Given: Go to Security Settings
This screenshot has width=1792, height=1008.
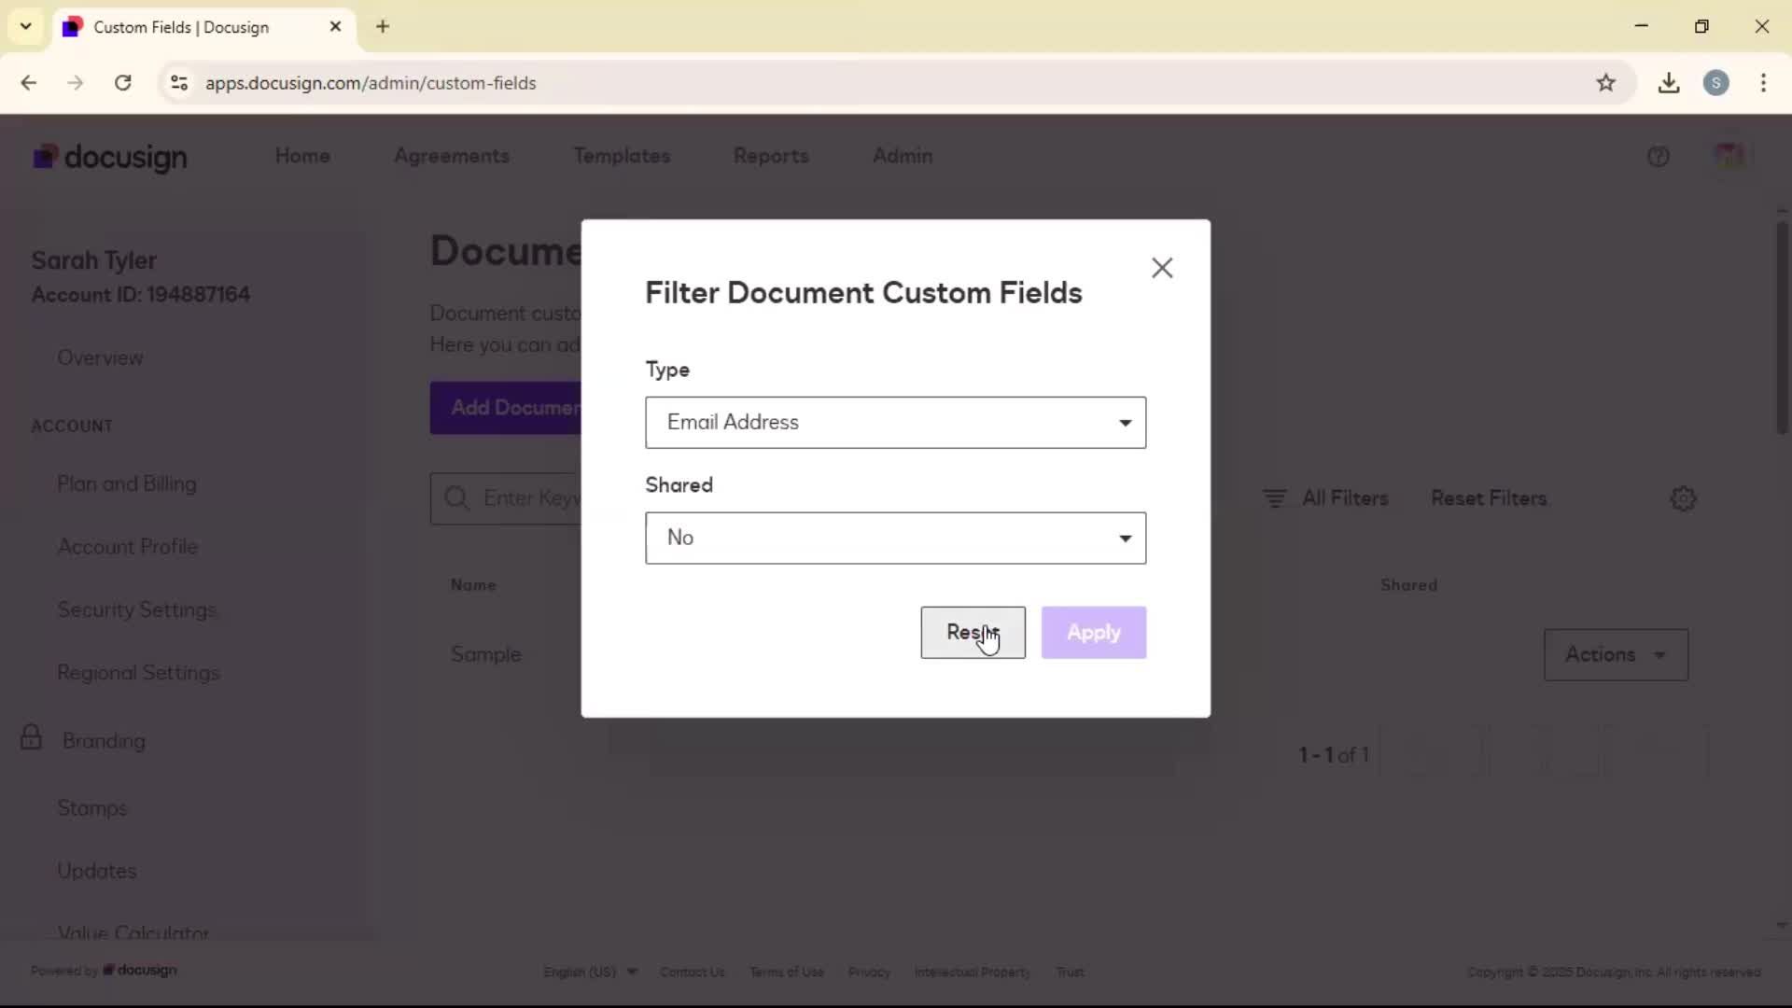Looking at the screenshot, I should click(136, 609).
